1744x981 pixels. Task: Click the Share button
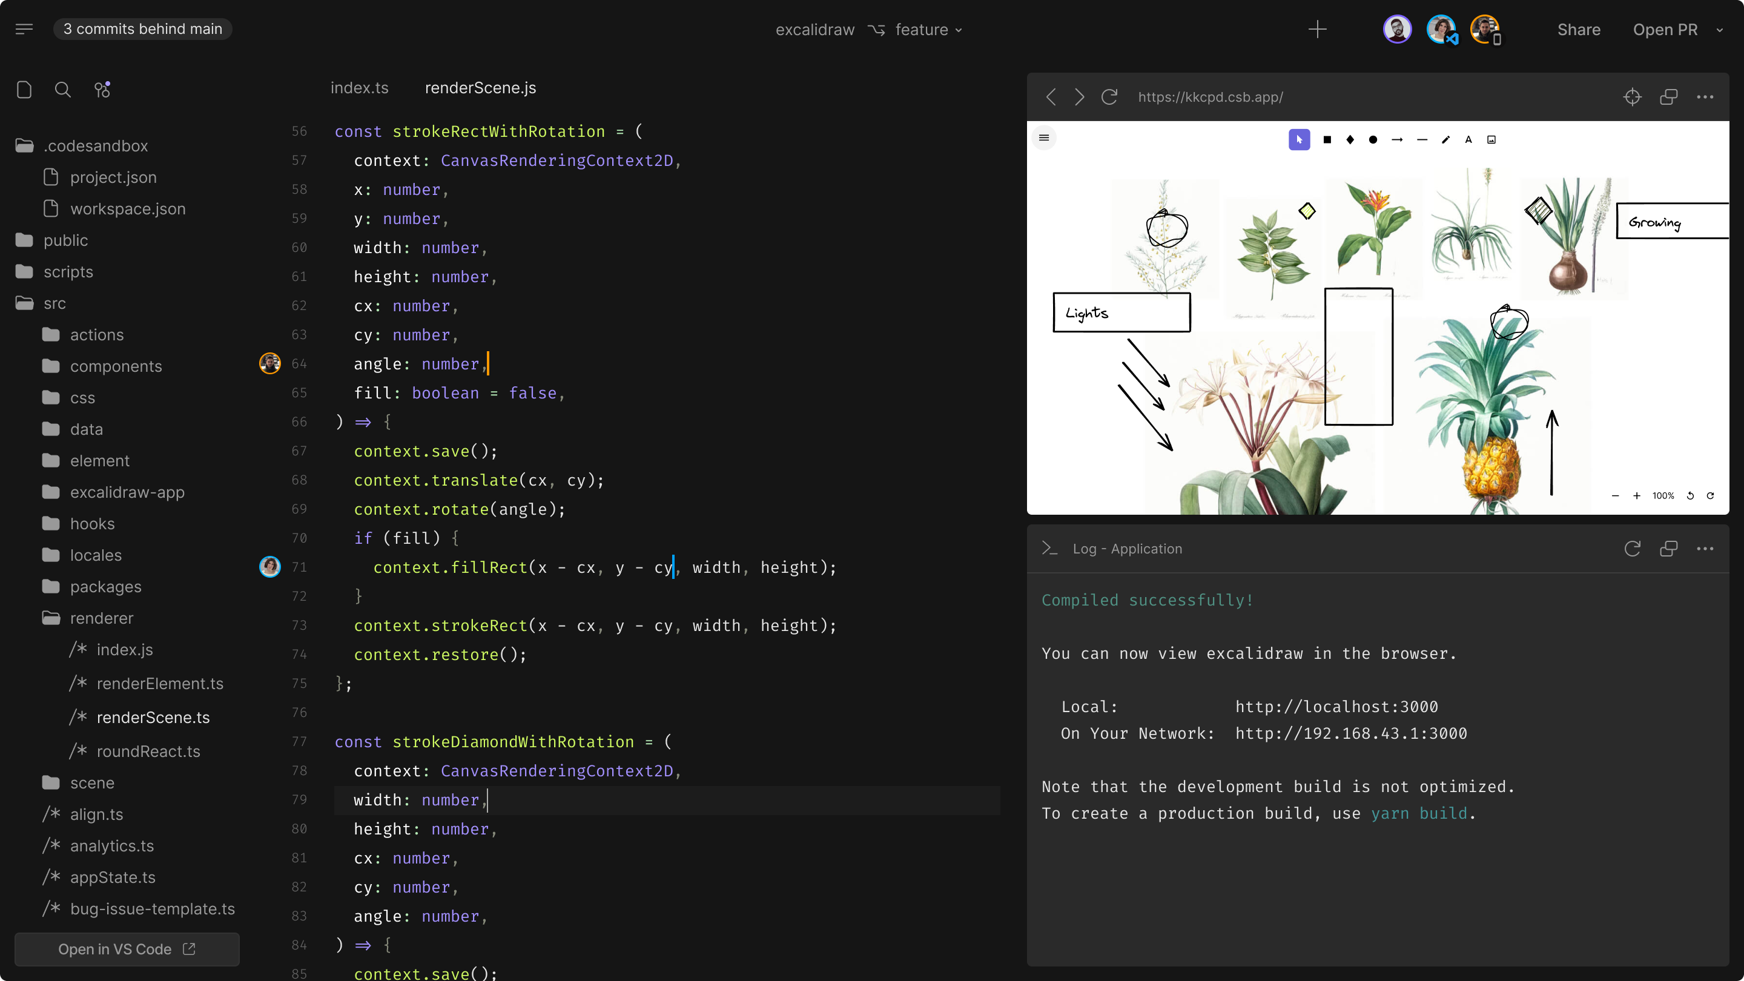1579,30
